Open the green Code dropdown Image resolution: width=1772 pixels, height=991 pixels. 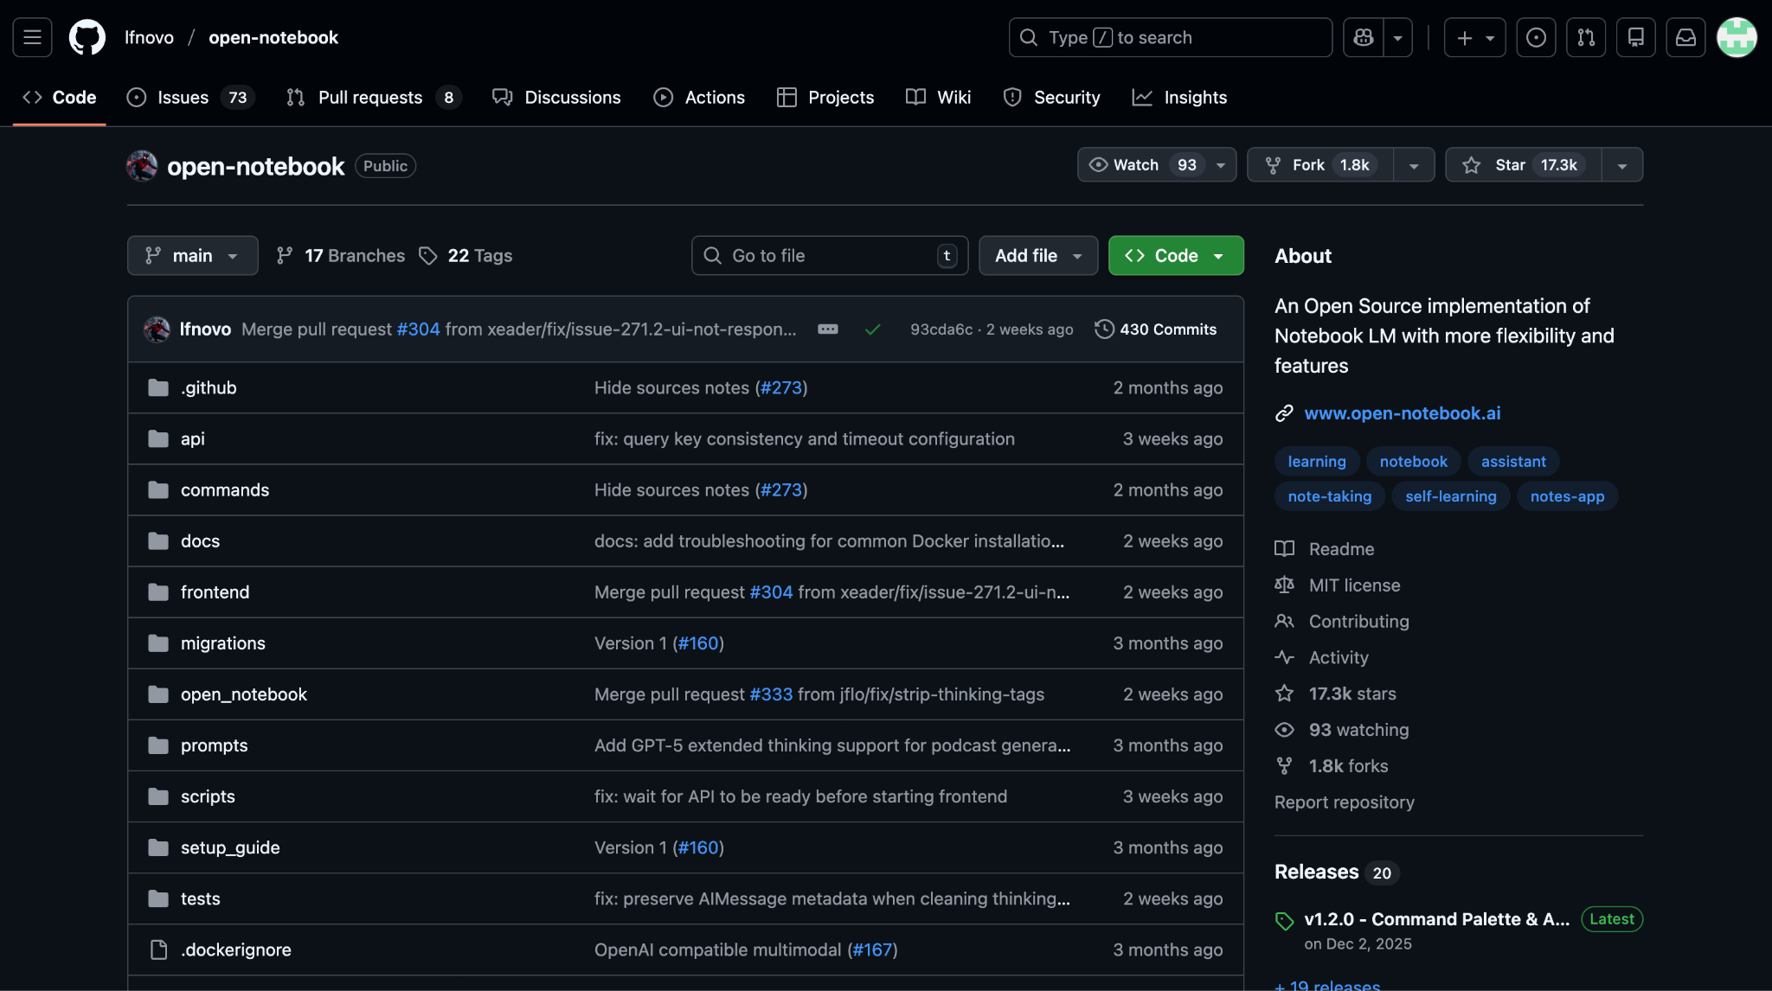pos(1175,256)
